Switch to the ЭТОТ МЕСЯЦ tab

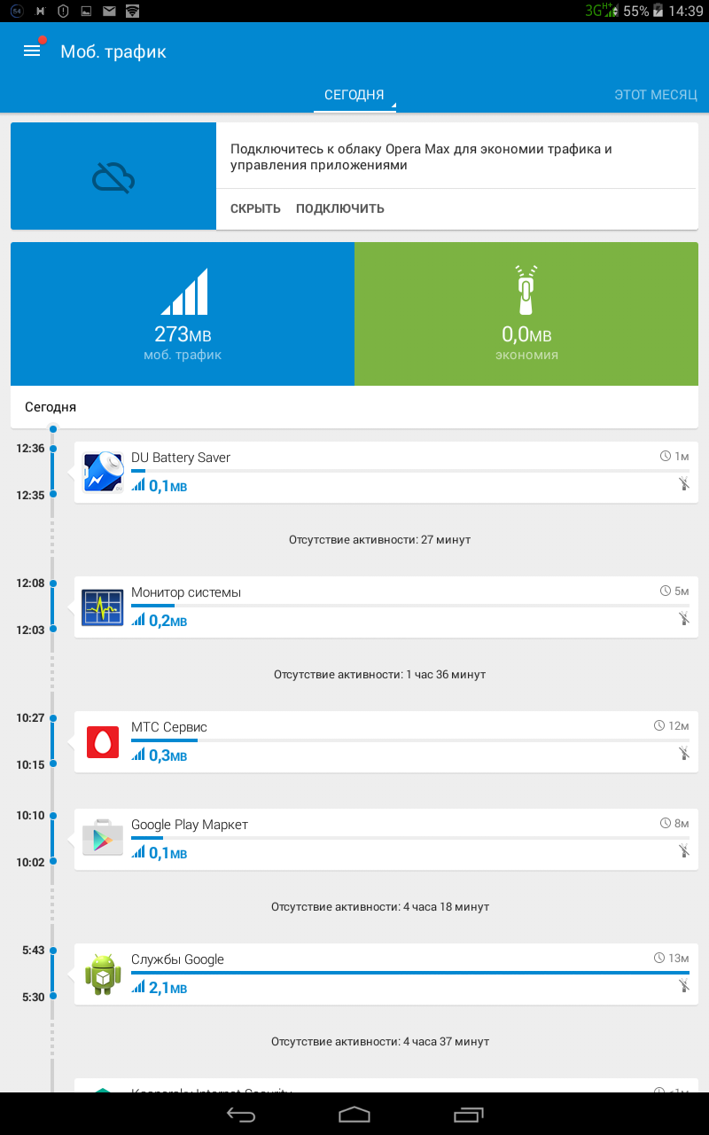[x=656, y=95]
